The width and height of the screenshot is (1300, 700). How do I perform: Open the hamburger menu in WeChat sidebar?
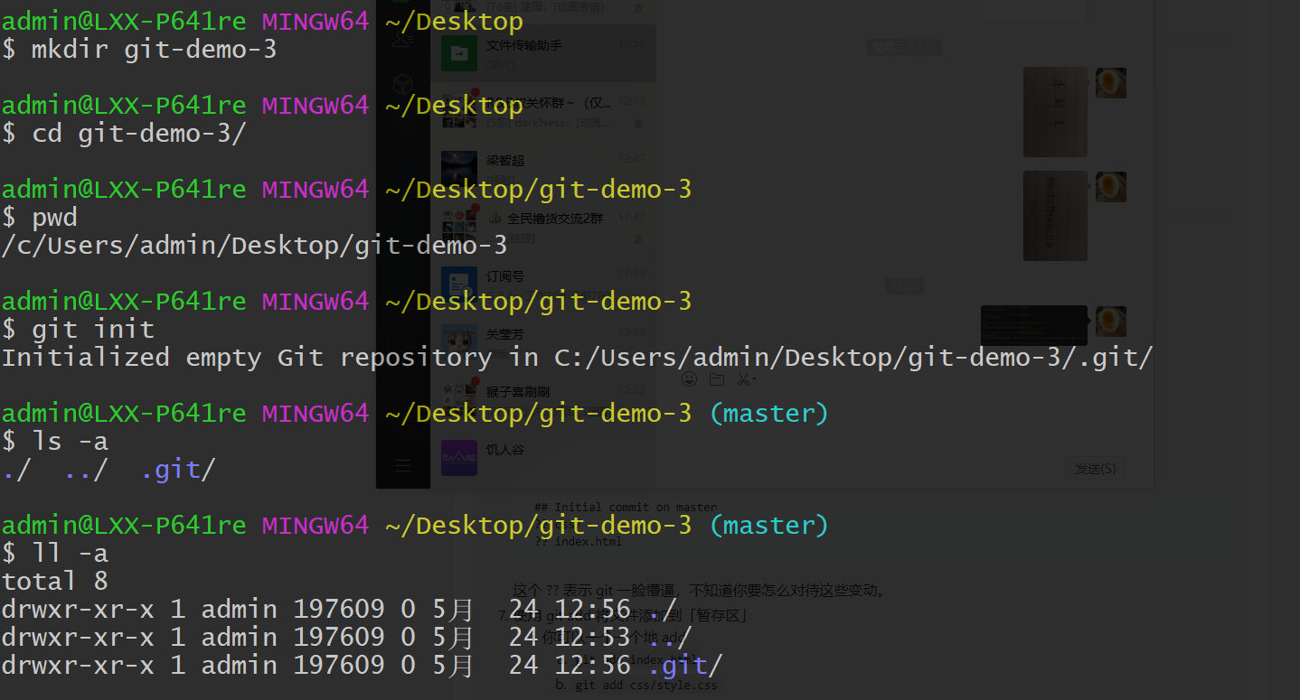(x=403, y=466)
